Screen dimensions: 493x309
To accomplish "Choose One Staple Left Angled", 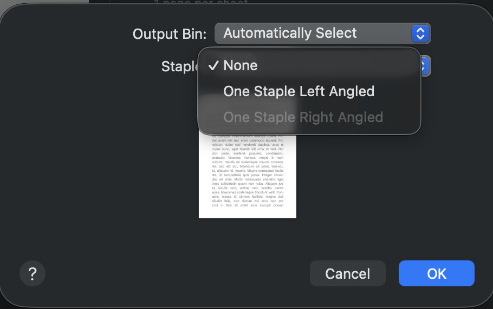I will tap(309, 91).
